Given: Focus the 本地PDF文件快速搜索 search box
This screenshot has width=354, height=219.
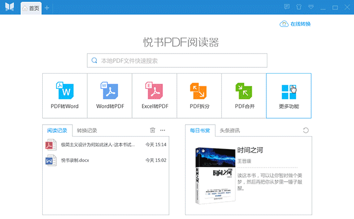Looking at the screenshot, I should 177,61.
